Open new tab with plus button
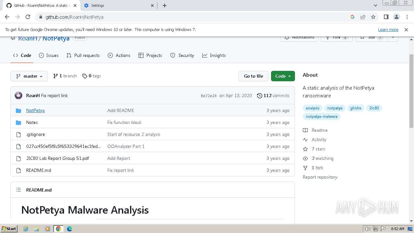 point(164,6)
